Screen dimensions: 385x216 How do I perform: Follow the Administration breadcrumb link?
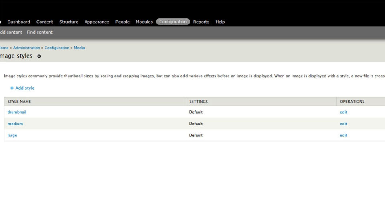[x=26, y=48]
